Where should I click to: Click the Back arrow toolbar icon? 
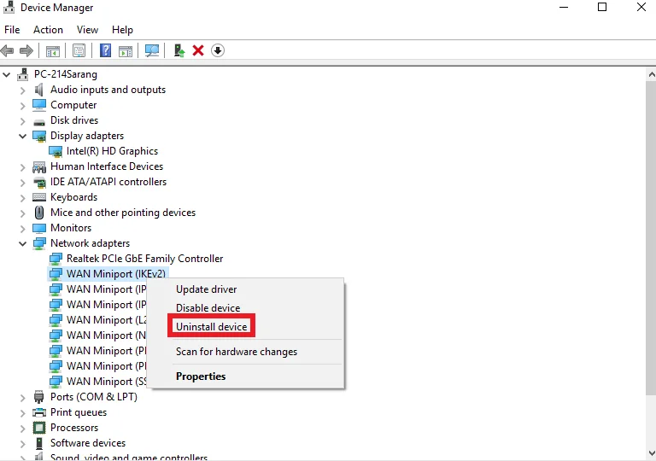click(x=7, y=50)
